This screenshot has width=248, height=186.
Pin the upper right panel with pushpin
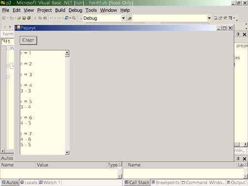(238, 34)
